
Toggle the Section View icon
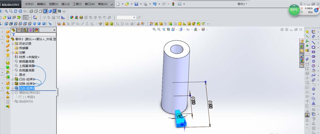(x=60, y=11)
